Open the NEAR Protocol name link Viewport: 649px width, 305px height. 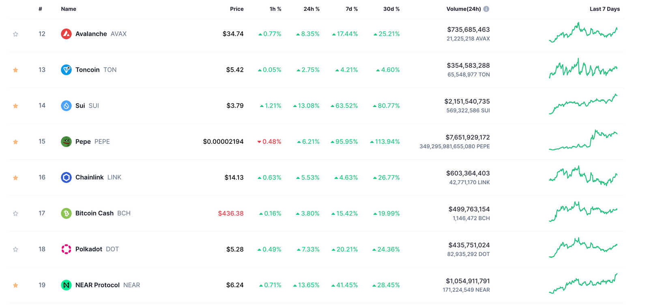tap(97, 285)
